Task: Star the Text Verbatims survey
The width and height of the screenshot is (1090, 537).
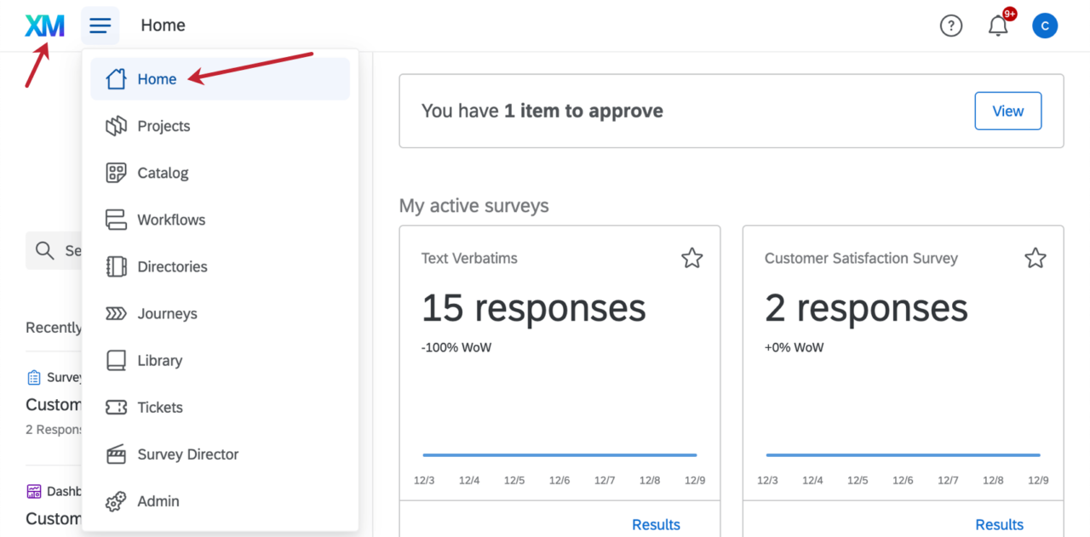Action: pyautogui.click(x=691, y=257)
